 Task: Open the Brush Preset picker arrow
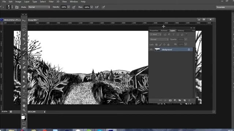12,7
